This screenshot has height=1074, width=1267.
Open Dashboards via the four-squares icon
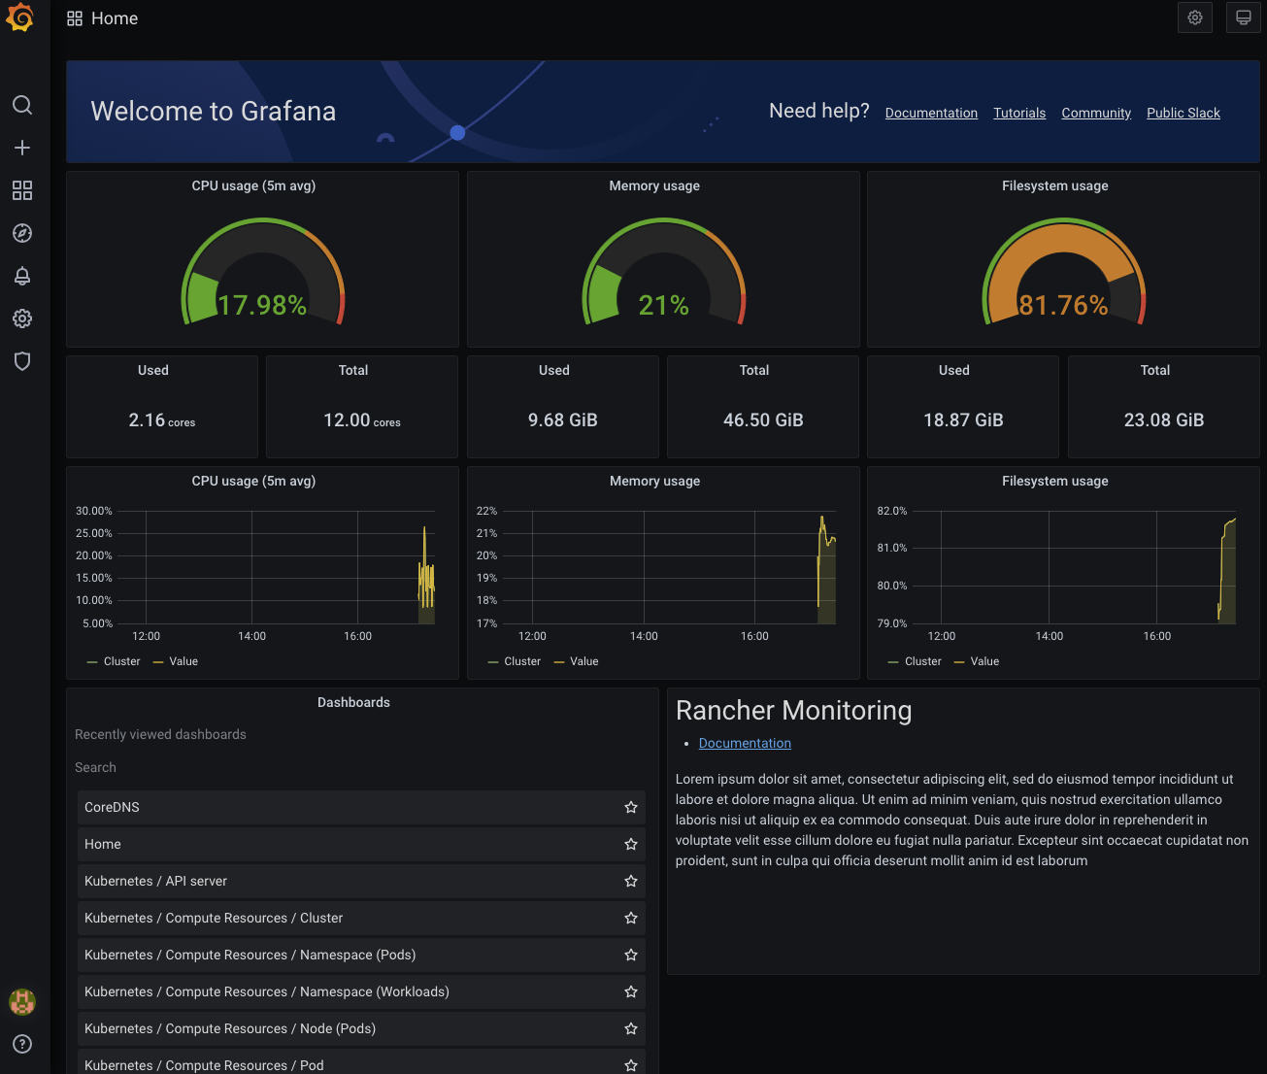(22, 190)
